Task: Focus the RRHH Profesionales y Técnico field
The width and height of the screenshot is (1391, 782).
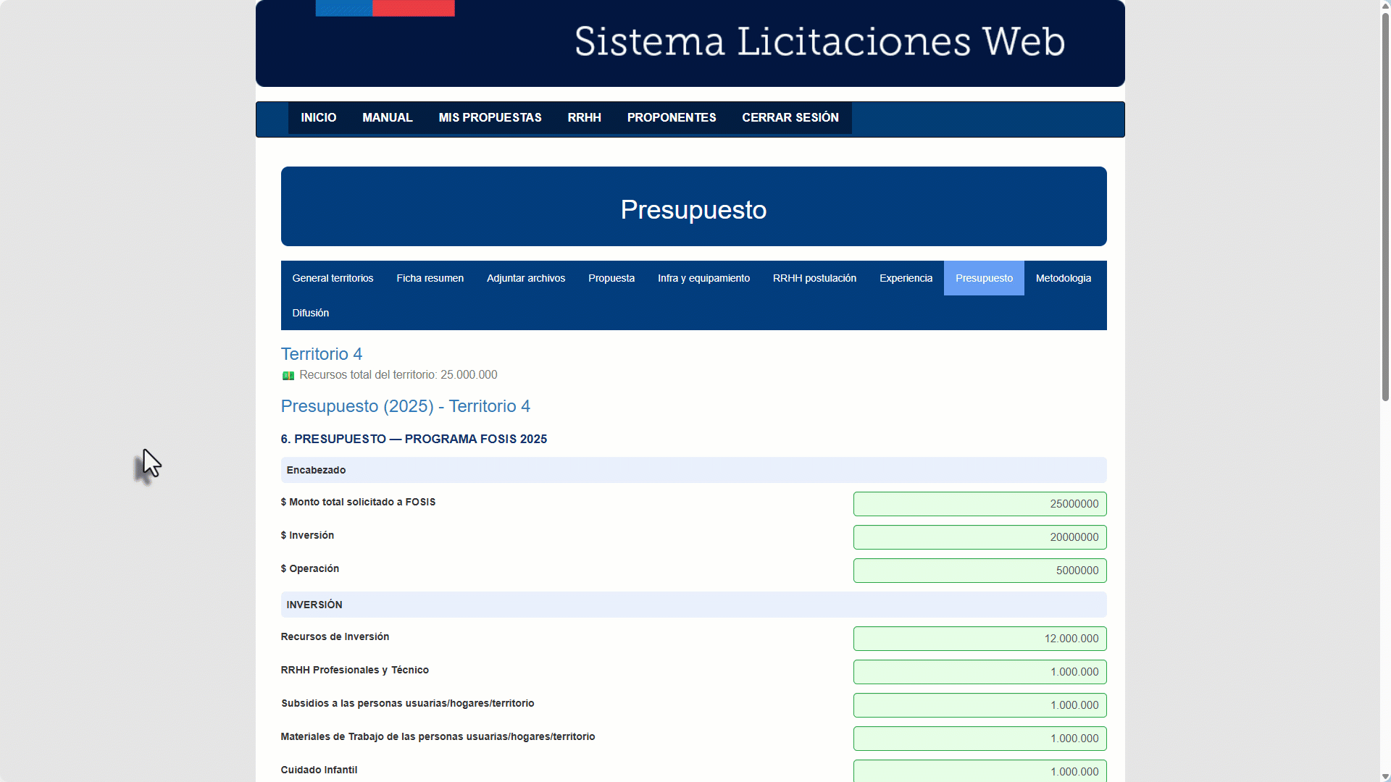Action: coord(979,672)
